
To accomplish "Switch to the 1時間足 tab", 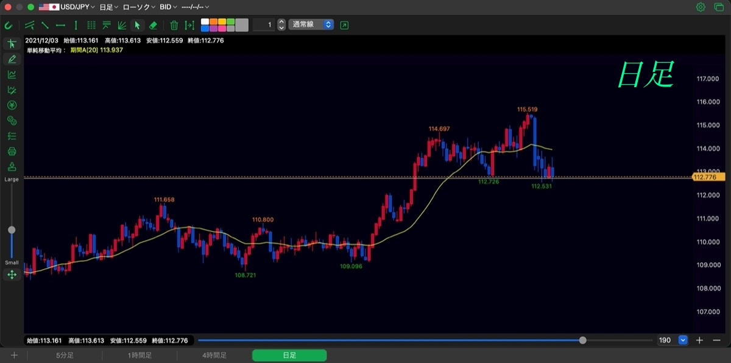I will (x=140, y=355).
